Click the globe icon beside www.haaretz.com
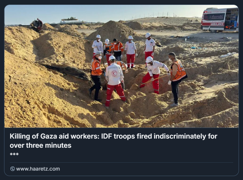The height and width of the screenshot is (180, 243). pos(12,169)
